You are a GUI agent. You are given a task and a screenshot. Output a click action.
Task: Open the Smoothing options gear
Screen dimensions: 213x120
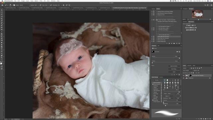[x=64, y=5]
